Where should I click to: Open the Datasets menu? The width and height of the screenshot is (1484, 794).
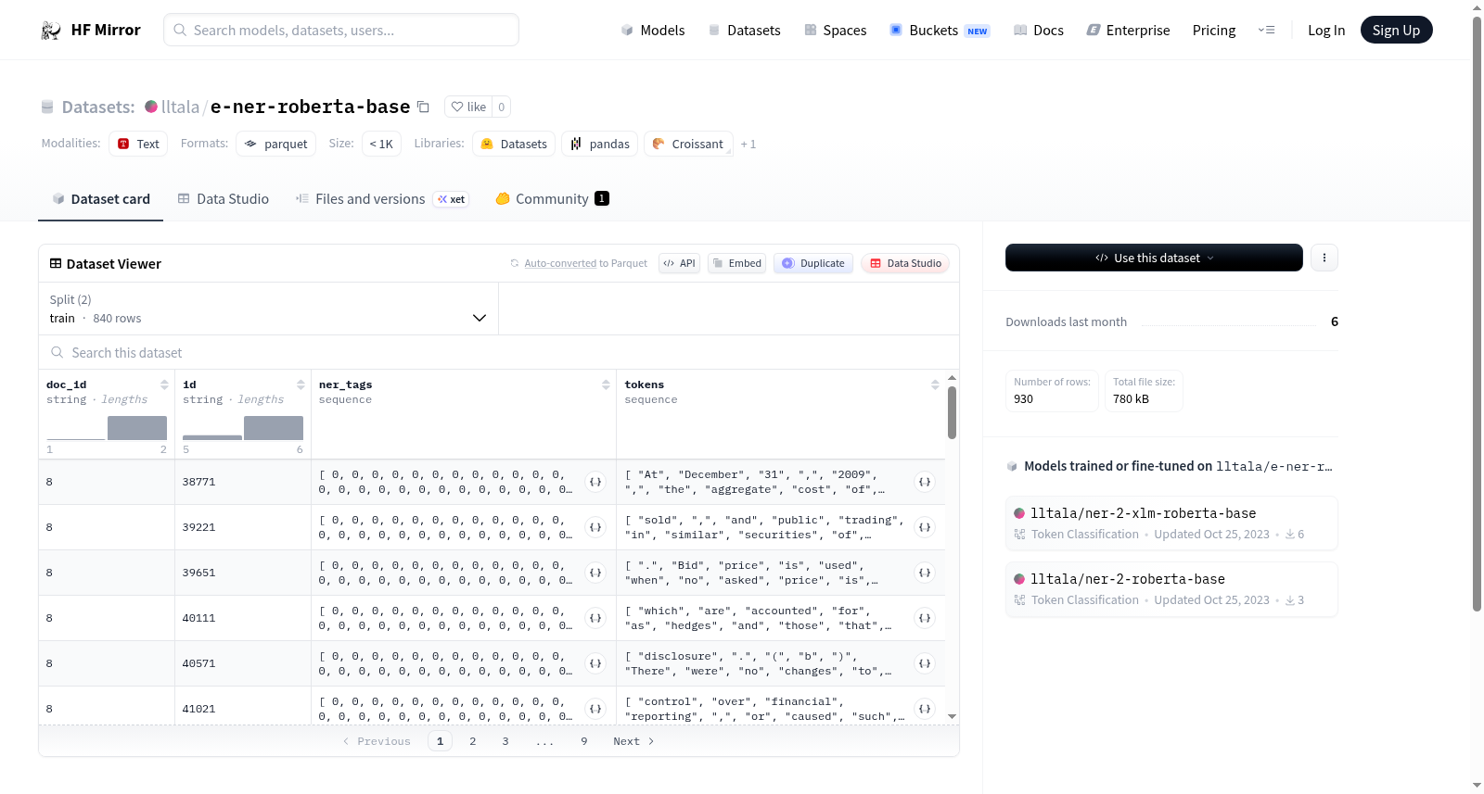point(745,31)
